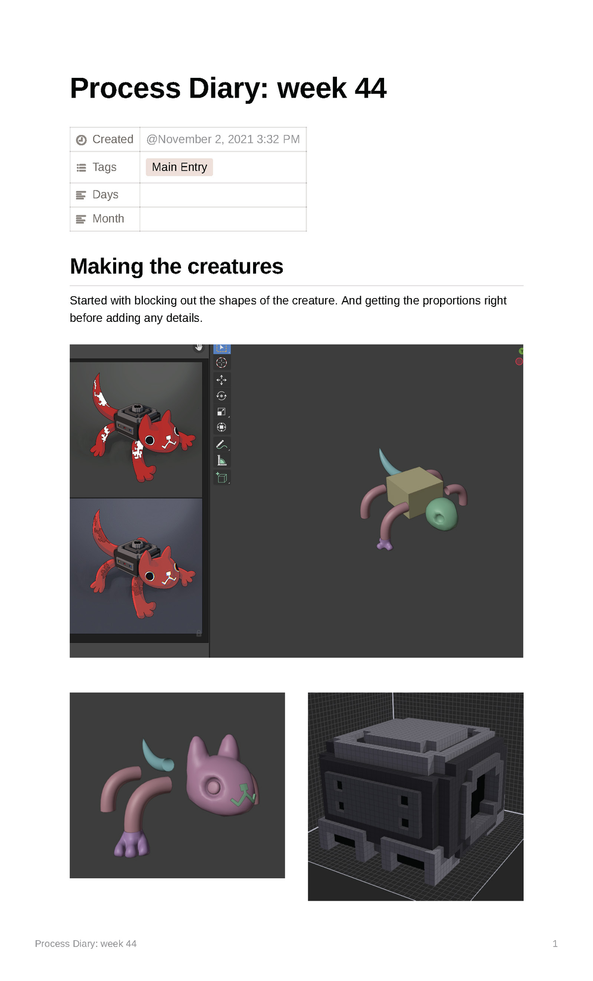Viewport: 593px width, 981px height.
Task: Click the voxel box model image
Action: (415, 796)
